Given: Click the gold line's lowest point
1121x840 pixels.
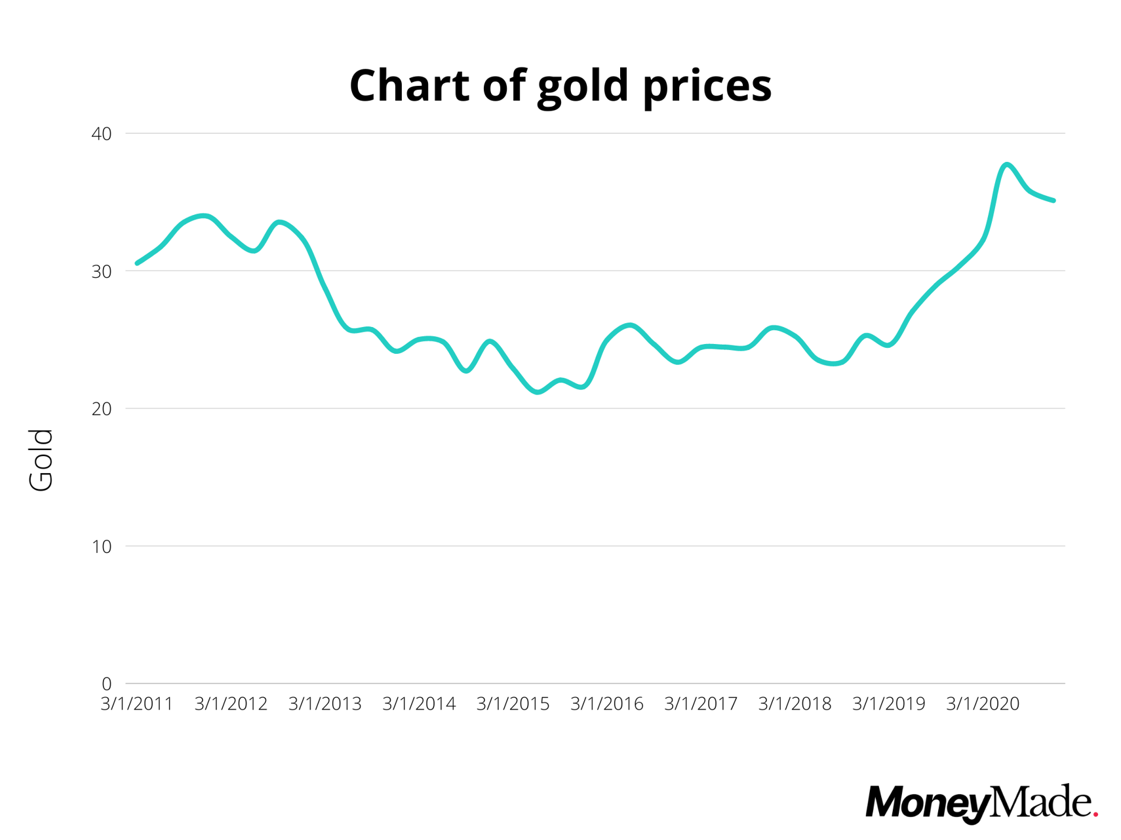Looking at the screenshot, I should click(x=538, y=392).
